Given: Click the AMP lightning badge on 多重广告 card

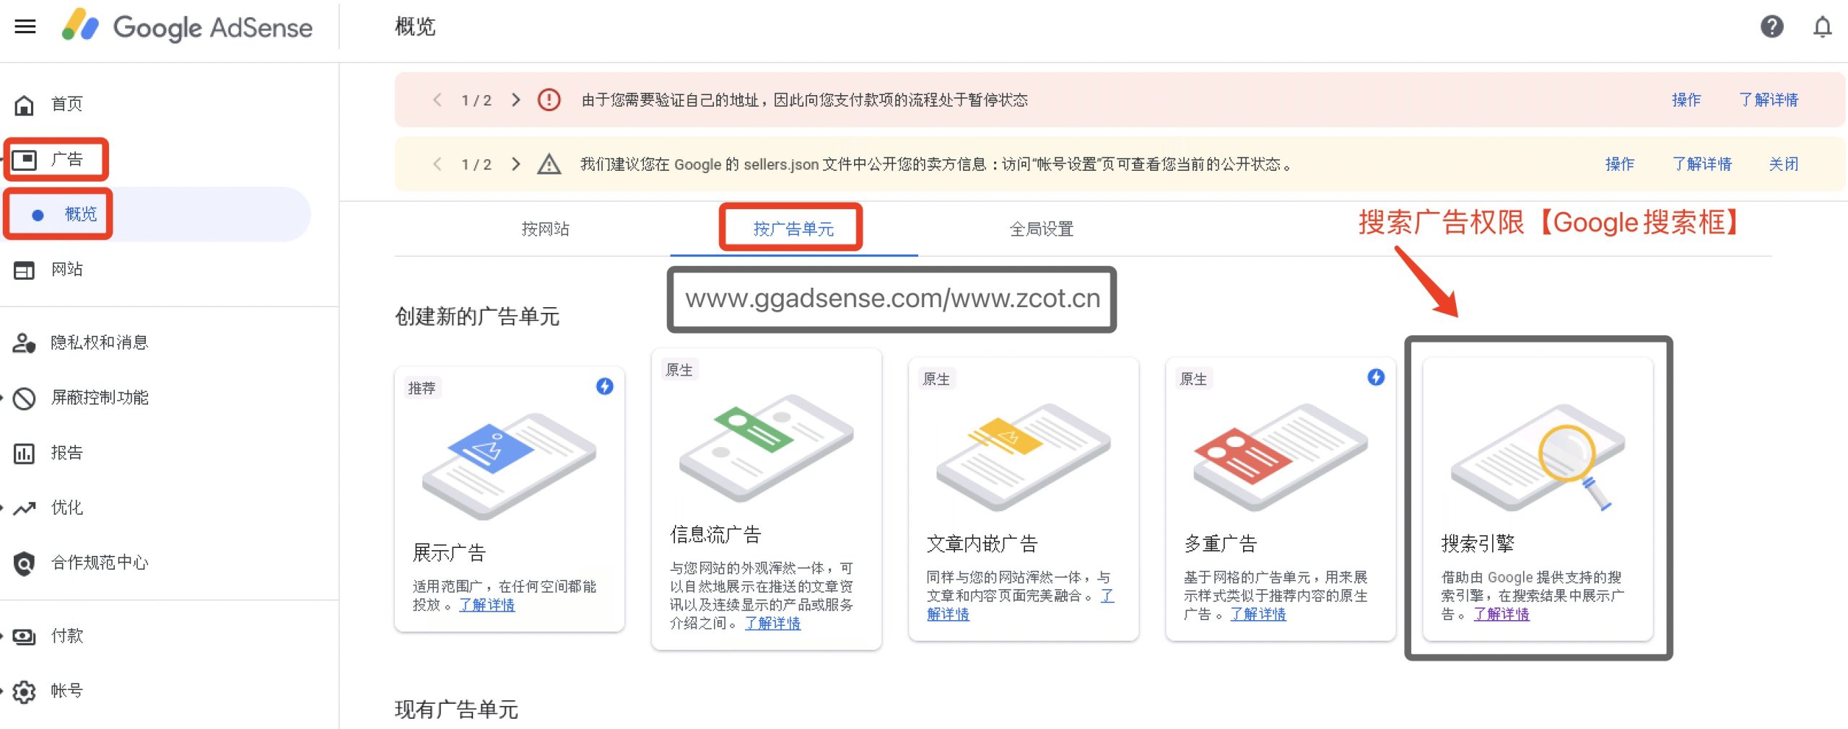Looking at the screenshot, I should [1376, 377].
